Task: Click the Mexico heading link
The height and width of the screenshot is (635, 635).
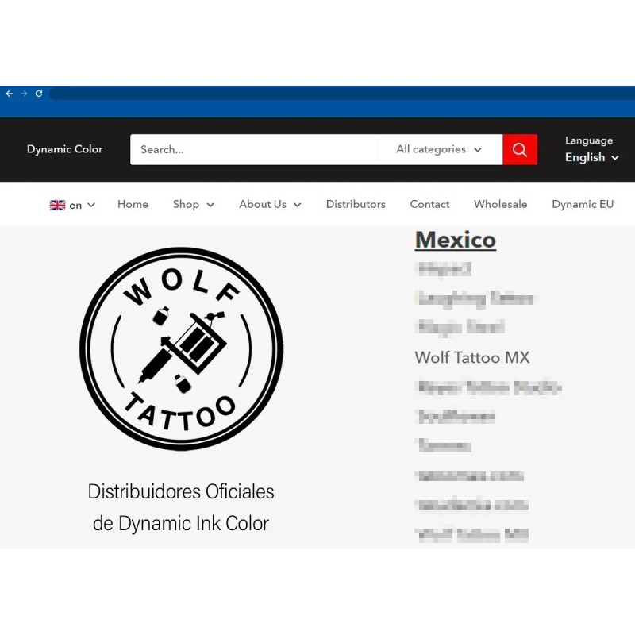Action: pyautogui.click(x=456, y=240)
